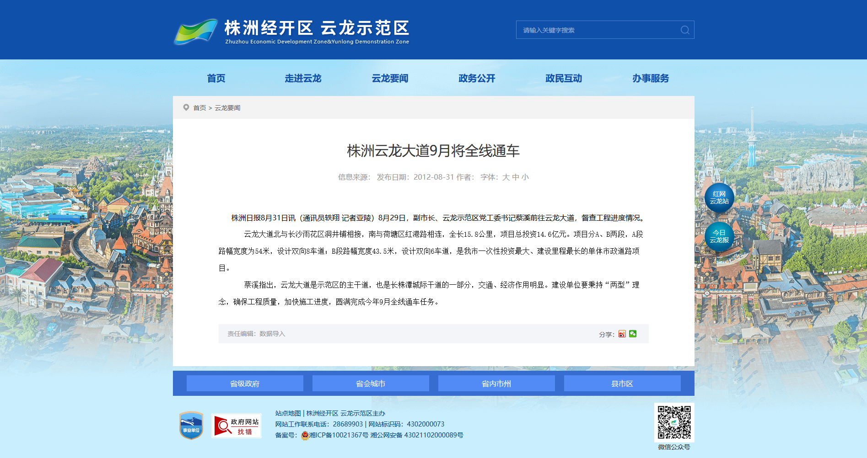Set font size to 中
Viewport: 867px width, 458px height.
click(x=516, y=177)
